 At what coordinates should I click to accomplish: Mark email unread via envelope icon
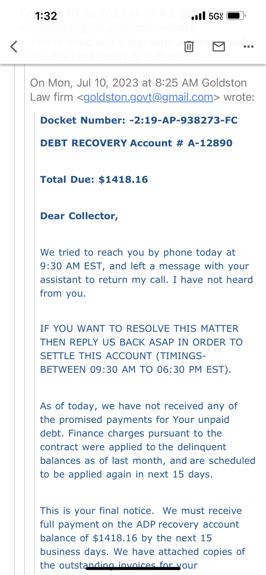tap(219, 46)
